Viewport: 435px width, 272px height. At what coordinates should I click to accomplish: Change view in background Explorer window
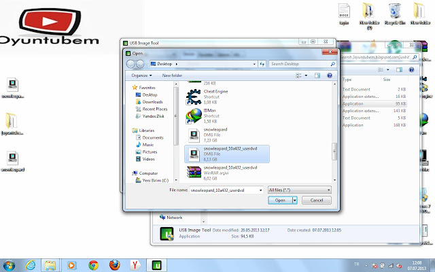click(381, 69)
